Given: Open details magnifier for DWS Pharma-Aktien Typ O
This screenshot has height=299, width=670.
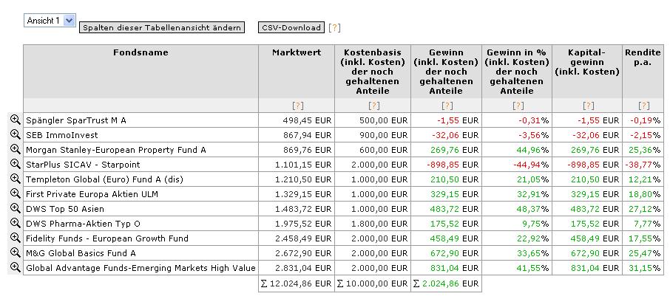Looking at the screenshot, I should pyautogui.click(x=16, y=223).
